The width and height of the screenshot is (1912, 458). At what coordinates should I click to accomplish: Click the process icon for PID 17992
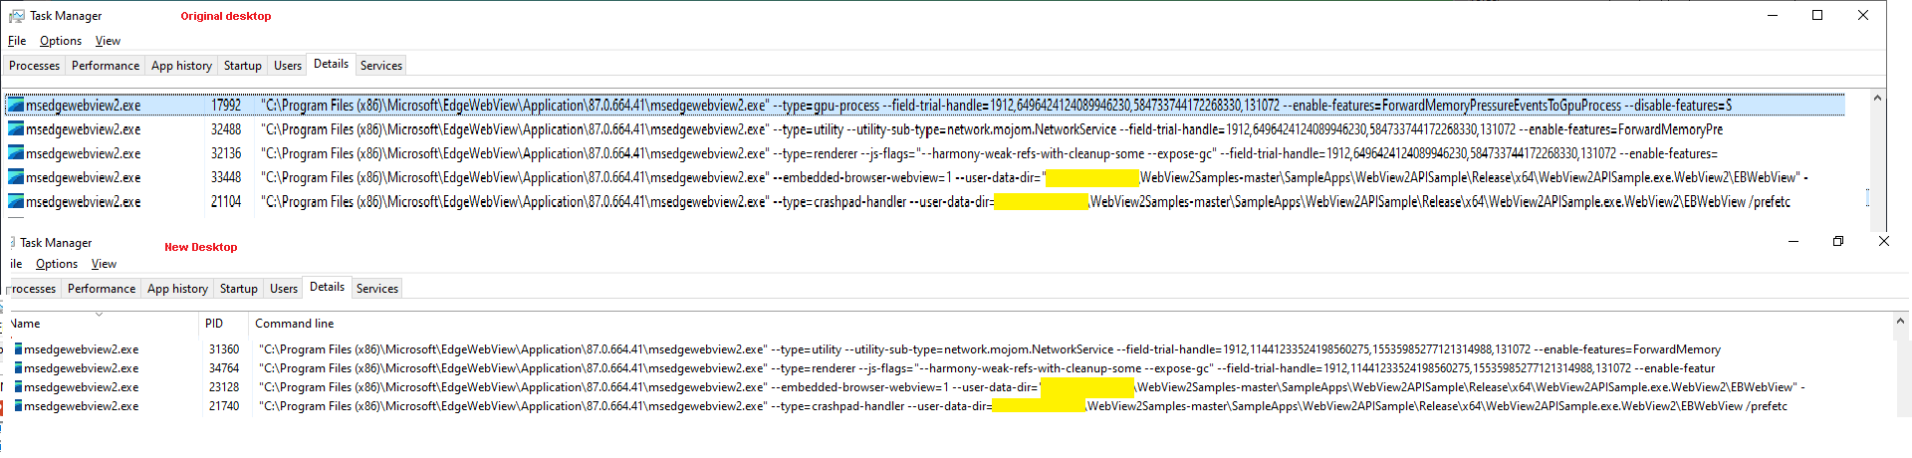coord(15,105)
